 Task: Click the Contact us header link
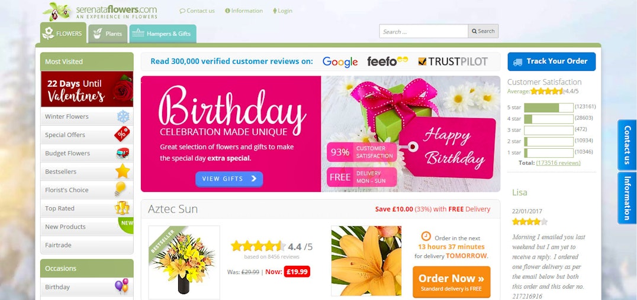197,11
